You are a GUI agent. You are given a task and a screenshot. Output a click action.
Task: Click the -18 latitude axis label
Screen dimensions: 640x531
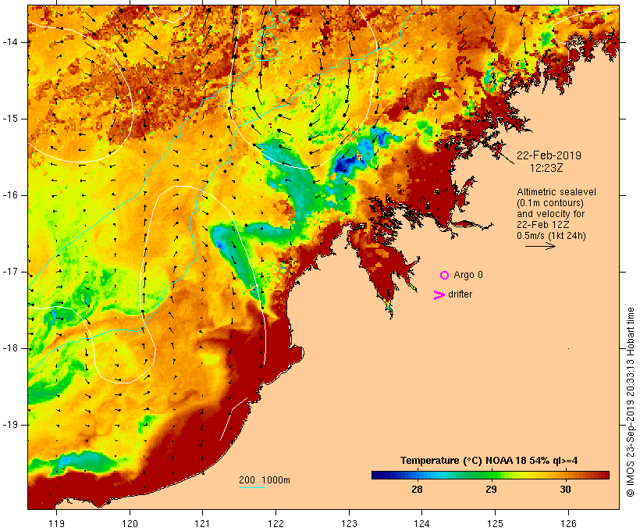point(10,348)
